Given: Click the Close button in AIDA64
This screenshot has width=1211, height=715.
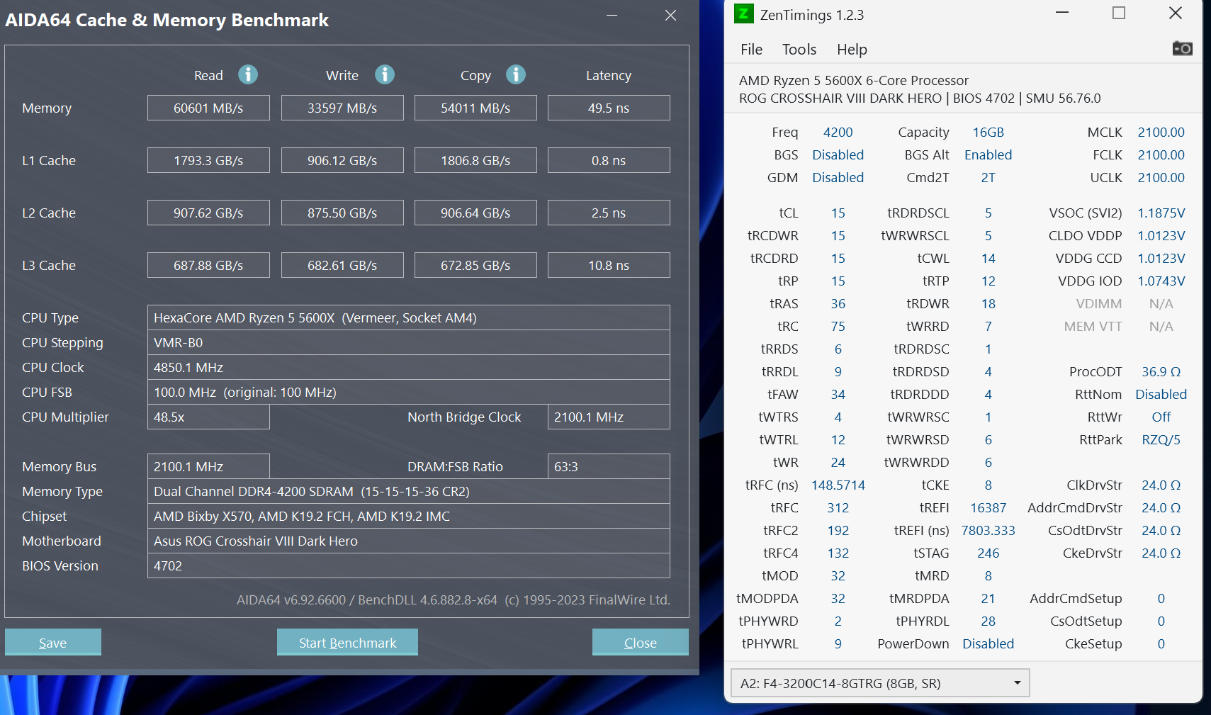Looking at the screenshot, I should [x=641, y=642].
